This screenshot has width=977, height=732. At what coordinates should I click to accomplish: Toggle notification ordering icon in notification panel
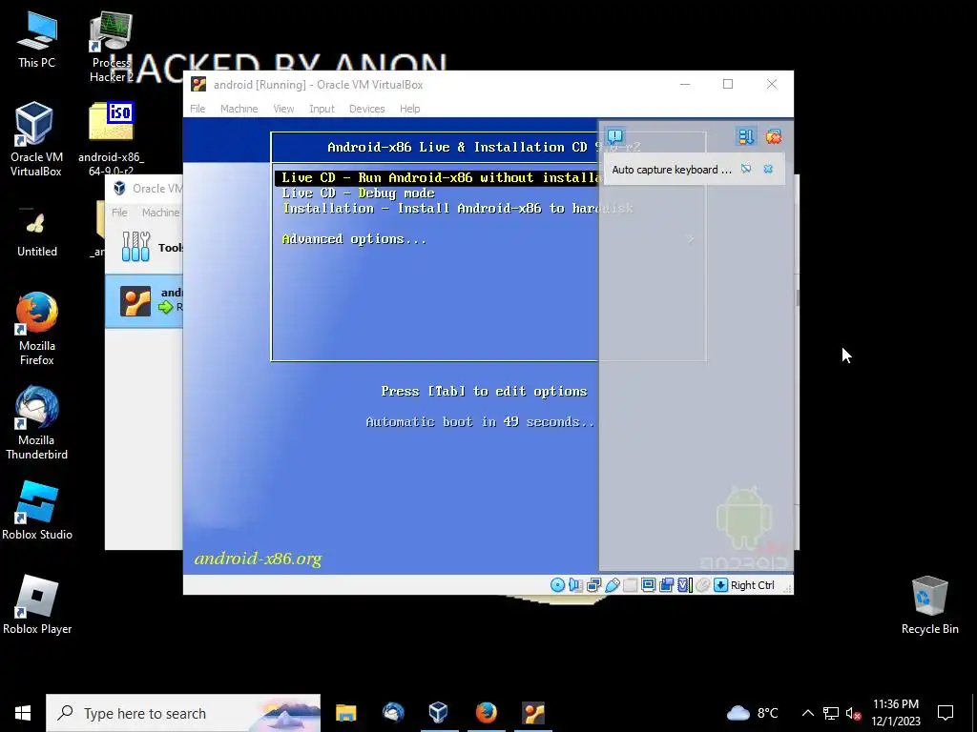[x=745, y=136]
